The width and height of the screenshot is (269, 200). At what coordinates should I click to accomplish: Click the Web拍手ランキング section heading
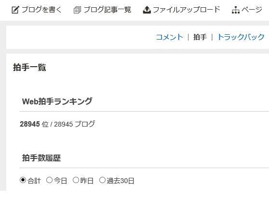[x=57, y=101]
